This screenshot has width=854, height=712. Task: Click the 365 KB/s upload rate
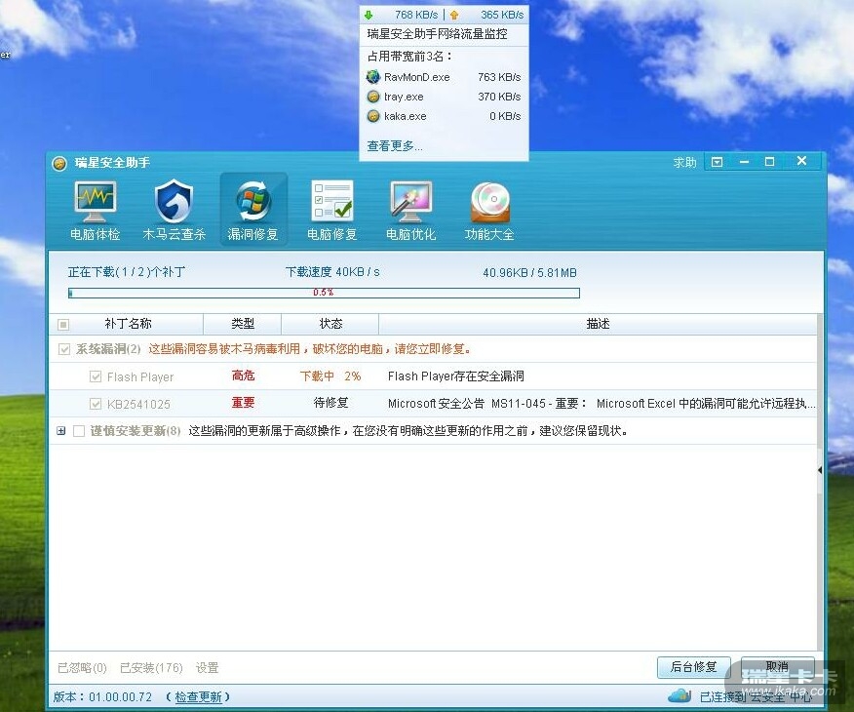[x=502, y=15]
